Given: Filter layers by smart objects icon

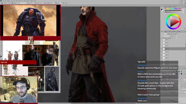Looking at the screenshot, I should tap(175, 34).
